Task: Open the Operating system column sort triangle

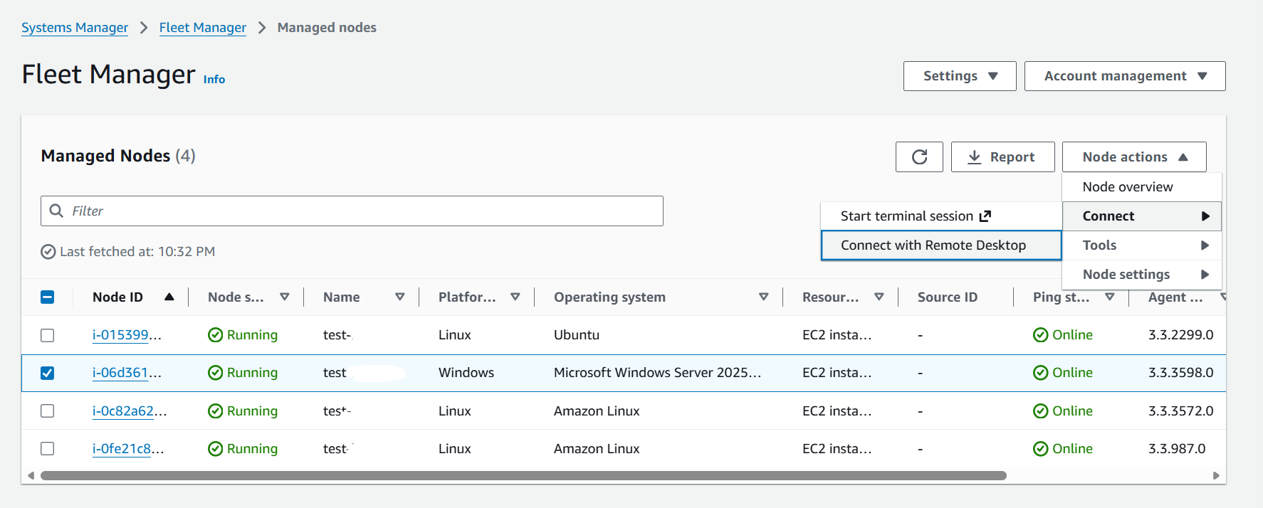Action: tap(764, 297)
